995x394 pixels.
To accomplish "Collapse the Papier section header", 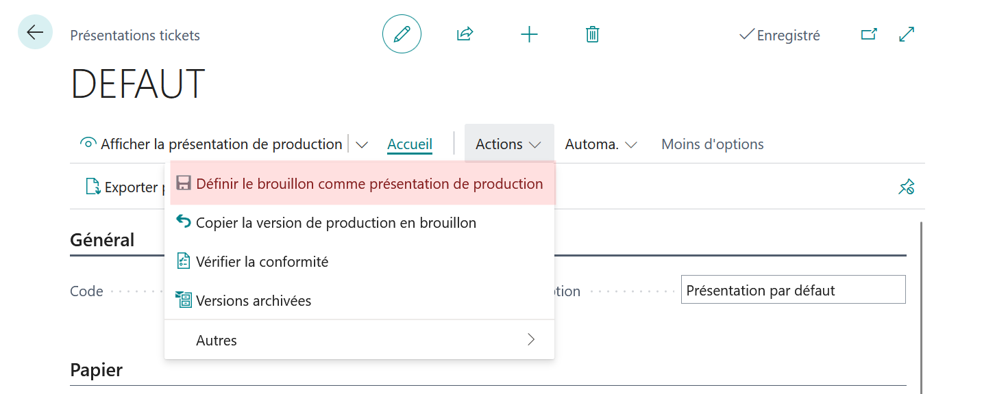I will click(x=97, y=370).
